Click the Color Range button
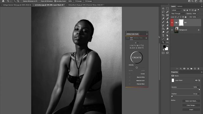203x114 pixels. (191, 105)
